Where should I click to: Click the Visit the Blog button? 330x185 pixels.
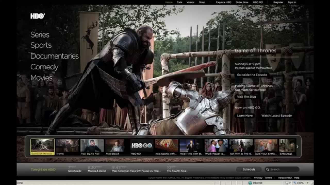click(x=246, y=97)
